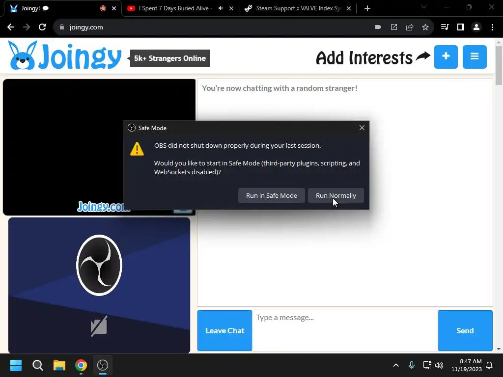Viewport: 503px width, 377px height.
Task: Click OBS Studio icon in taskbar
Action: 103,365
